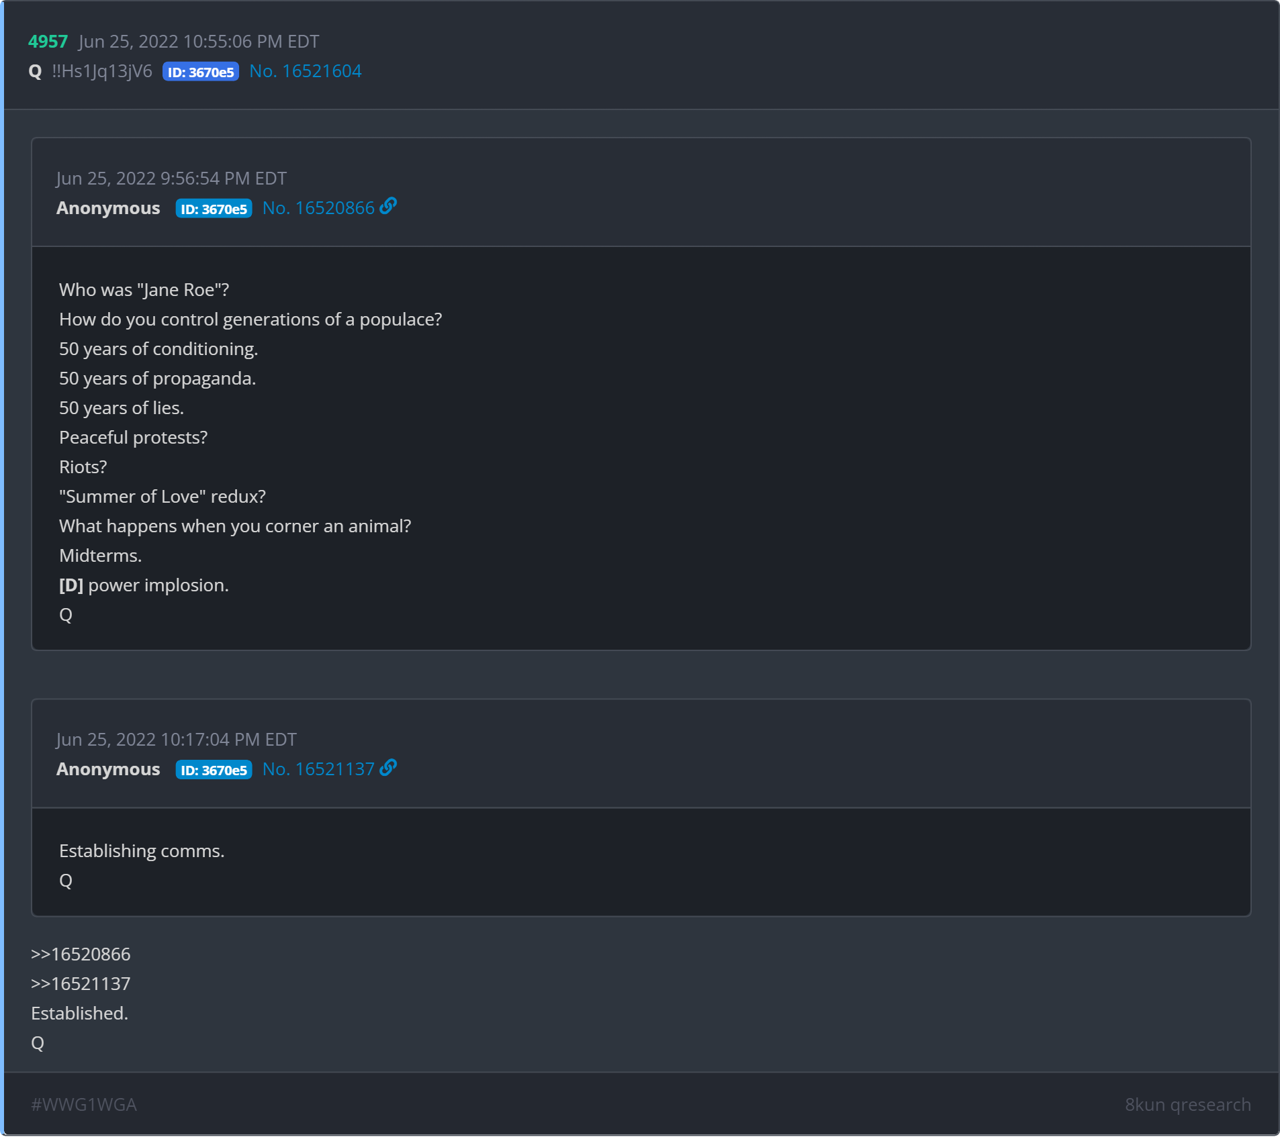Image resolution: width=1280 pixels, height=1137 pixels.
Task: Follow the >>16520866 reply reference
Action: (81, 954)
